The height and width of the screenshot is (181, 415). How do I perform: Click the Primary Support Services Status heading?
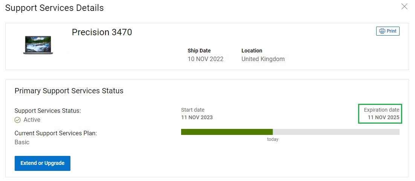69,91
